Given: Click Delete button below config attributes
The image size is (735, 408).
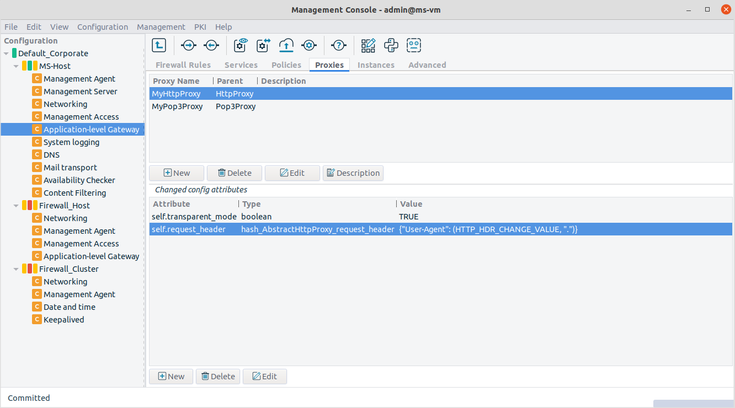Looking at the screenshot, I should (218, 377).
